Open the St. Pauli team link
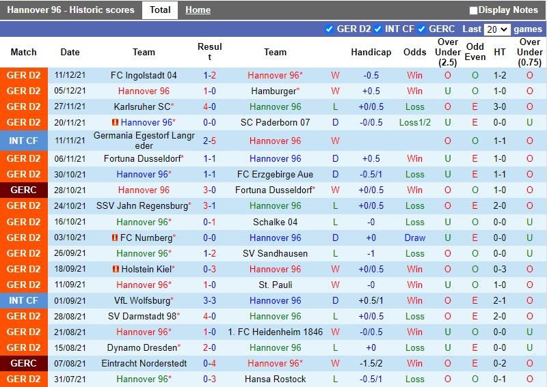The image size is (547, 387). click(x=276, y=285)
